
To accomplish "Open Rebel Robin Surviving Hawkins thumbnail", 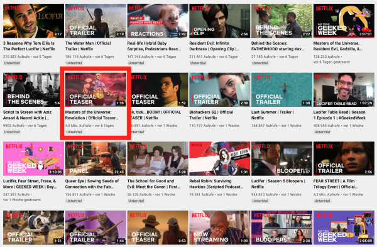I will tap(220, 158).
